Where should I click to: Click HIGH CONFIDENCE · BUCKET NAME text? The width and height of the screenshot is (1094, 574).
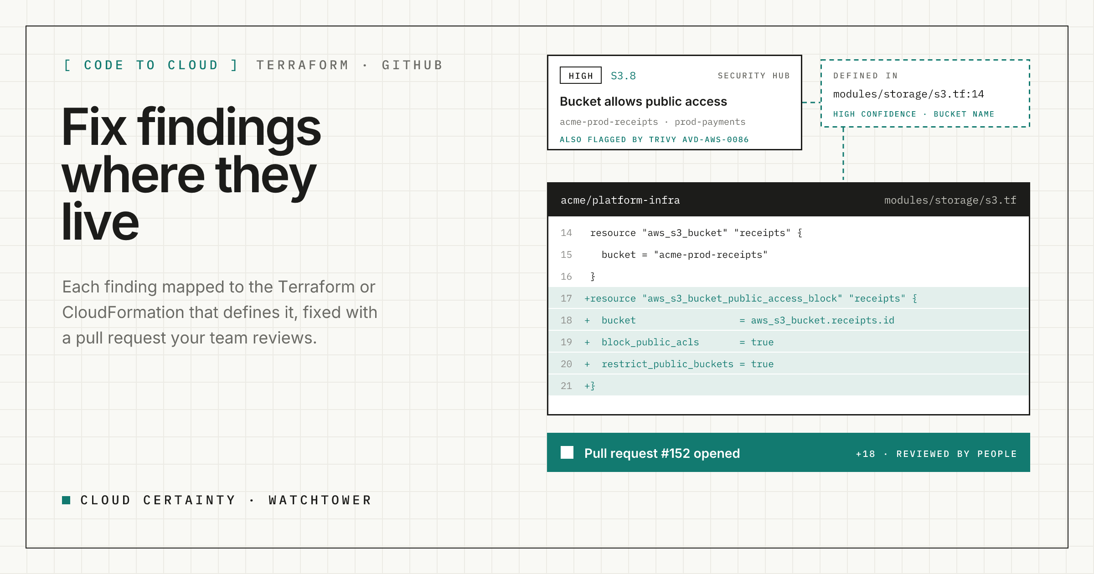click(914, 114)
